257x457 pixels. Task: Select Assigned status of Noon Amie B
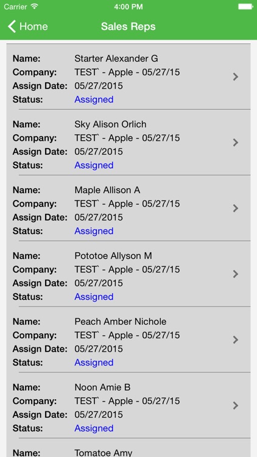pos(94,428)
